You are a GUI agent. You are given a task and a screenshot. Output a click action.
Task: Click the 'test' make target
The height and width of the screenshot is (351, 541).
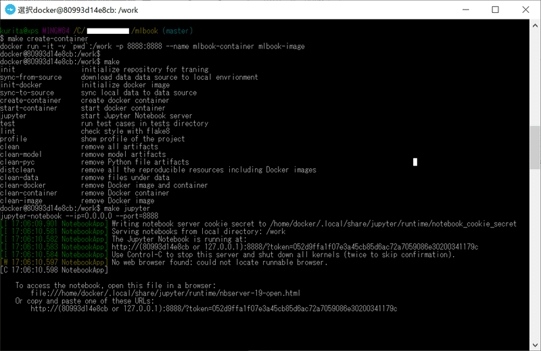[7, 124]
